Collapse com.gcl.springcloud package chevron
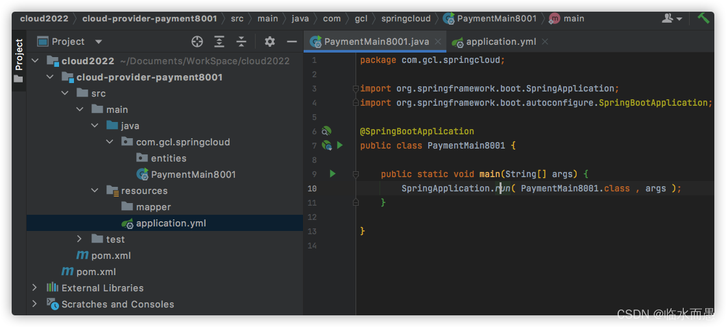Viewport: 726px width, 327px height. 109,141
